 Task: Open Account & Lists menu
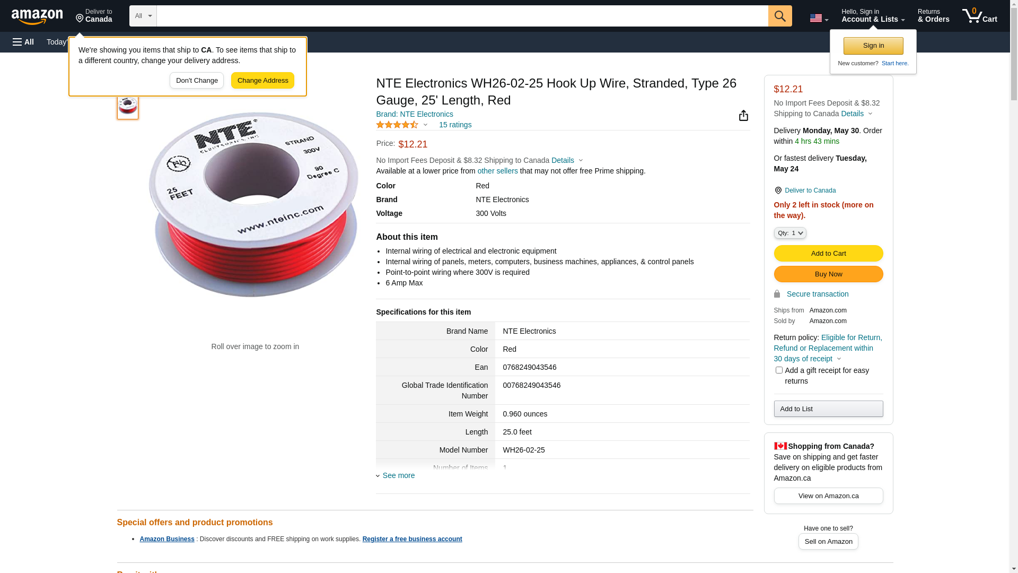point(873,16)
